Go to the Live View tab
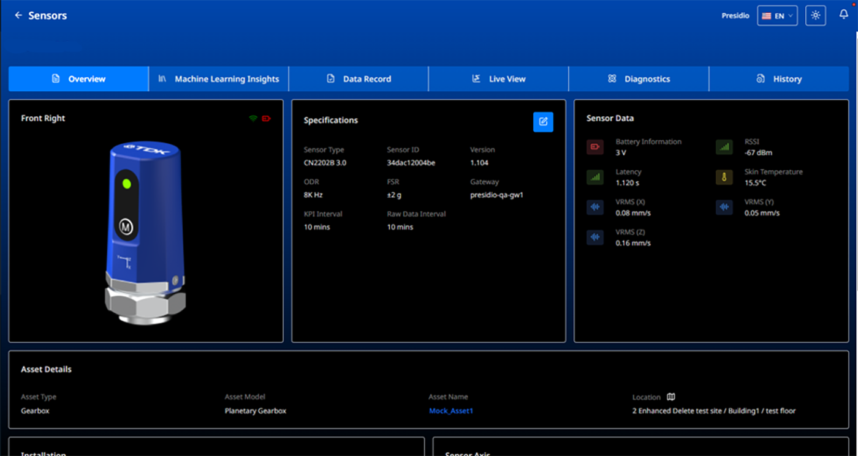This screenshot has height=456, width=858. tap(498, 79)
